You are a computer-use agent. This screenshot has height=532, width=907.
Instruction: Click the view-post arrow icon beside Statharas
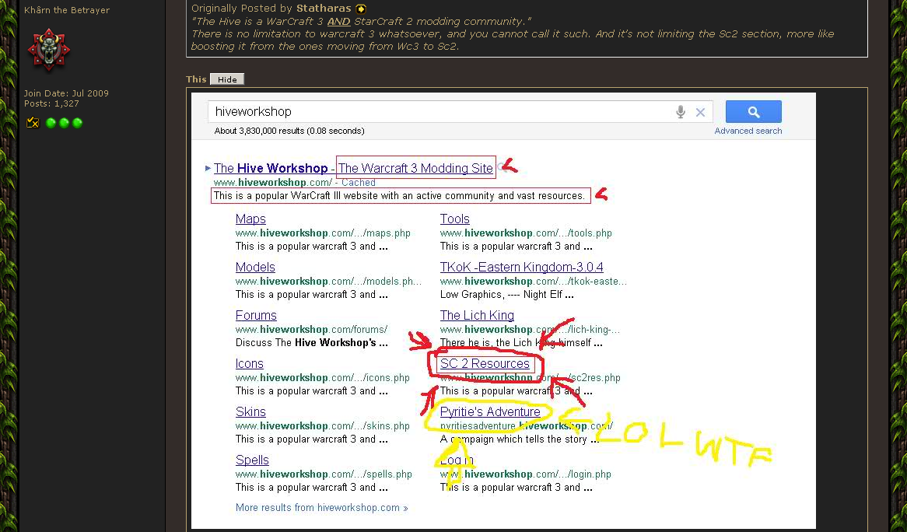click(360, 9)
